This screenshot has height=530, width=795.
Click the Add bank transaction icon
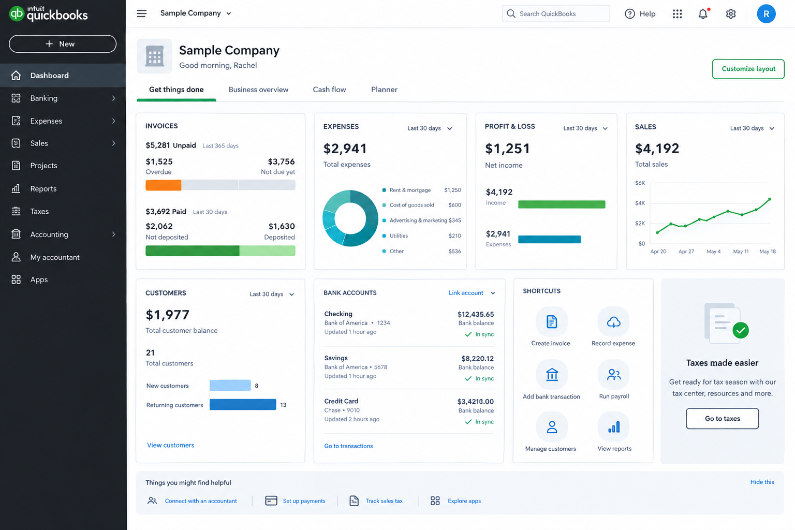pos(552,374)
